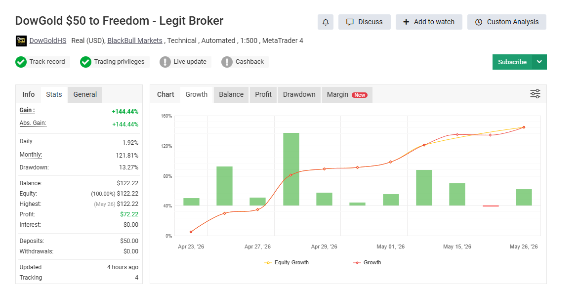Switch to the Info tab

28,94
